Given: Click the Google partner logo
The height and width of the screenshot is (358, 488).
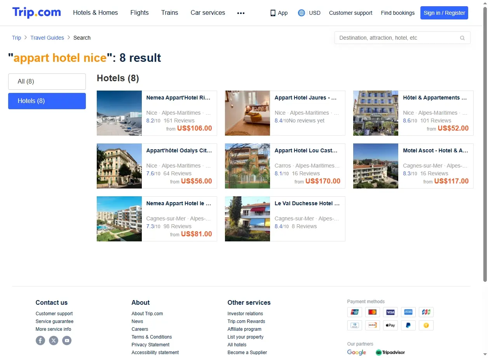Looking at the screenshot, I should (357, 352).
